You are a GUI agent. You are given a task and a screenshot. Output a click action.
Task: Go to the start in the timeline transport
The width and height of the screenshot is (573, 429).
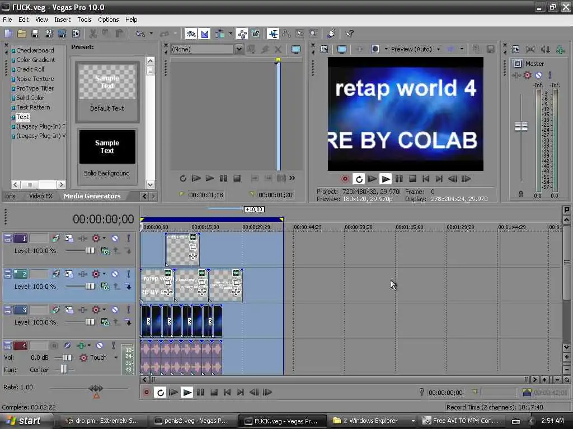coord(227,392)
